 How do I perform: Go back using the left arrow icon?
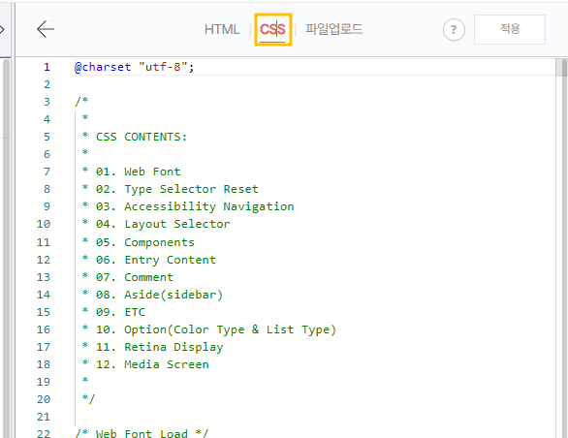[46, 29]
